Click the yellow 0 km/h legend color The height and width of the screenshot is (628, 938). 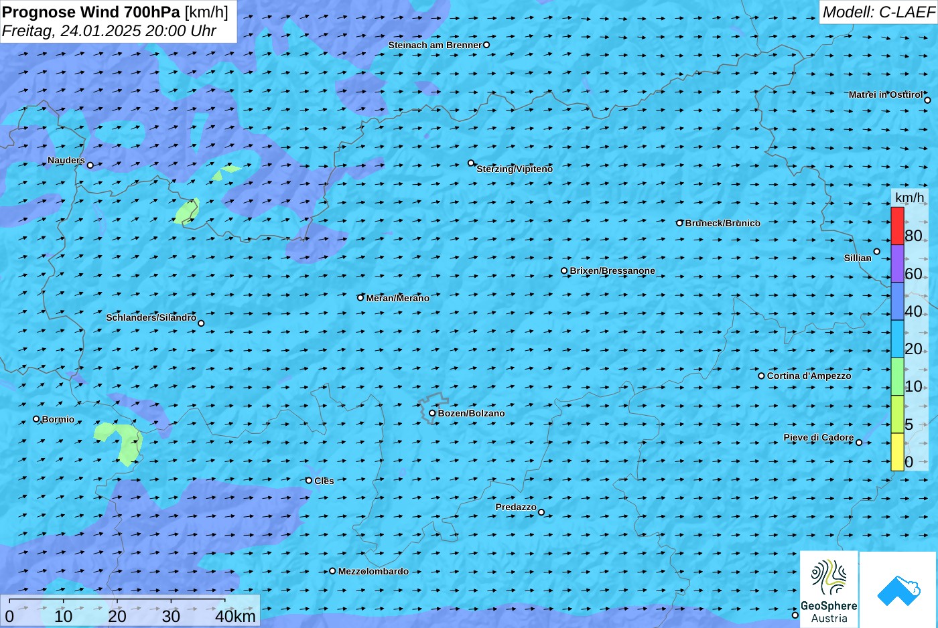point(897,452)
